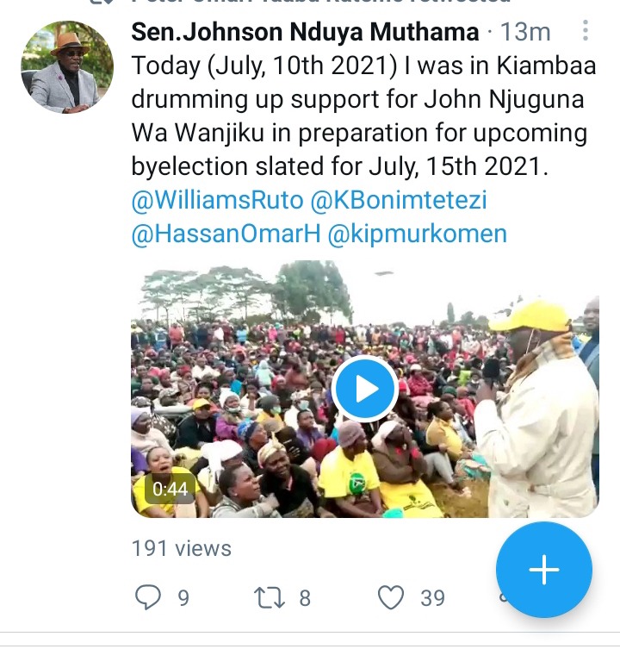Compose a new tweet with the plus button
620x649 pixels.
point(544,570)
